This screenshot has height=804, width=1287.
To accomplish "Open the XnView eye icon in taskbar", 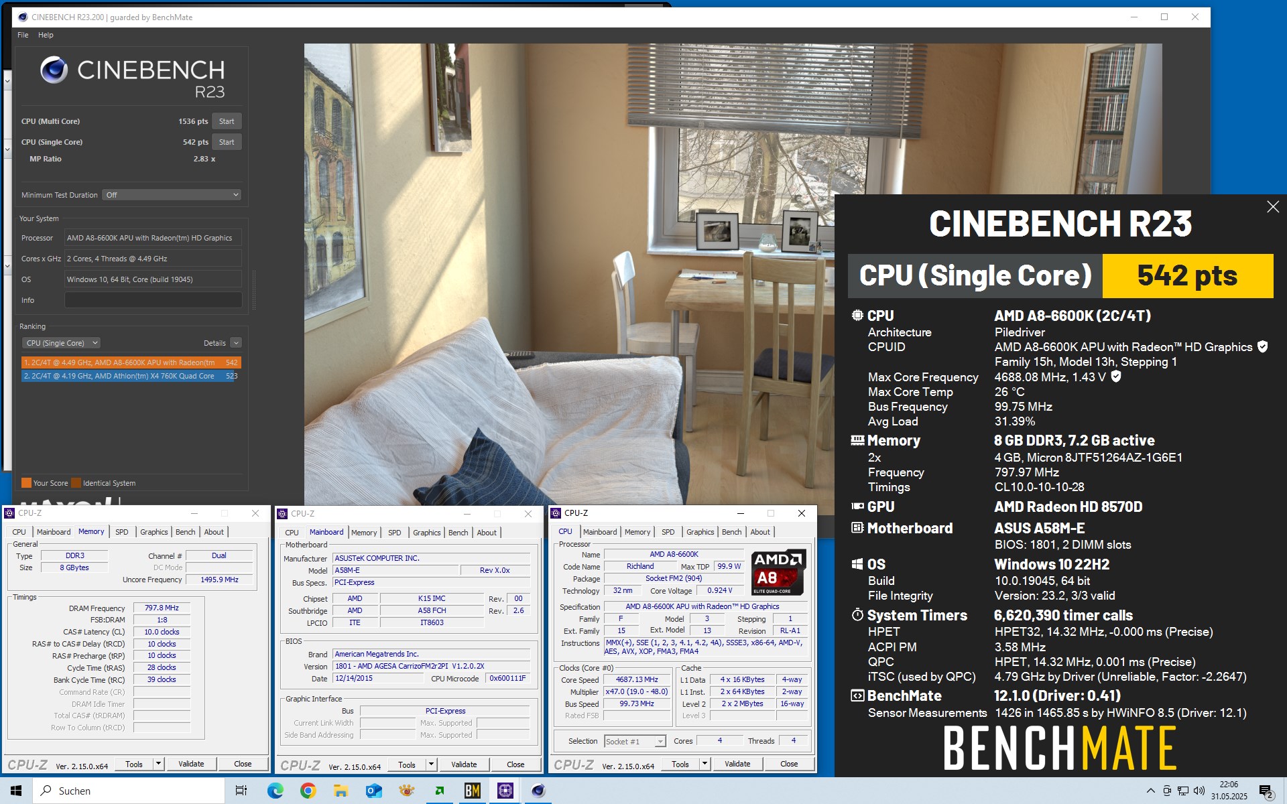I will click(x=406, y=791).
